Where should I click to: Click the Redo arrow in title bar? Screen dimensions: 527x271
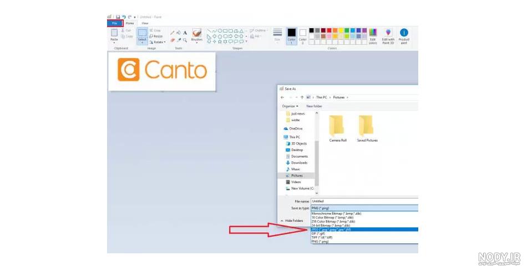(129, 17)
